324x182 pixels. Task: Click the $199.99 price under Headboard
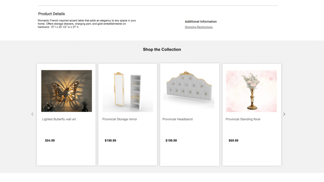(x=171, y=141)
